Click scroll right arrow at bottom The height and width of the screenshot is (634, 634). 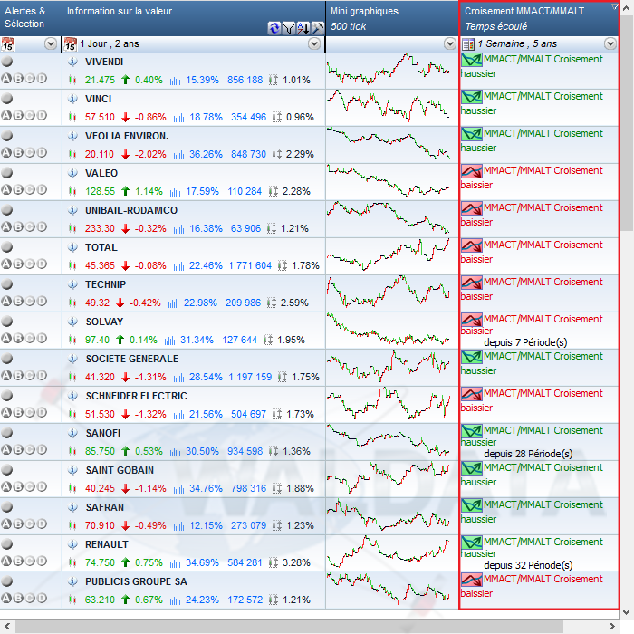(611, 627)
